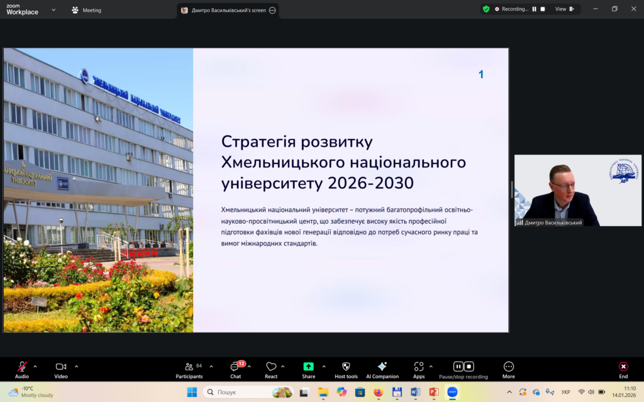The height and width of the screenshot is (402, 644).
Task: Open the React emoji menu
Action: coord(271,367)
